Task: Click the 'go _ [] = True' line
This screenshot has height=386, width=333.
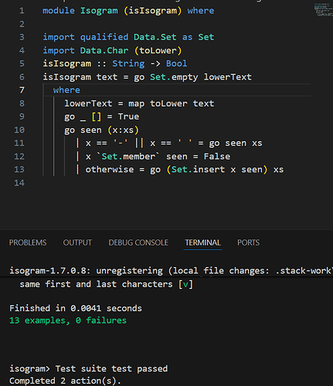Action: (102, 117)
